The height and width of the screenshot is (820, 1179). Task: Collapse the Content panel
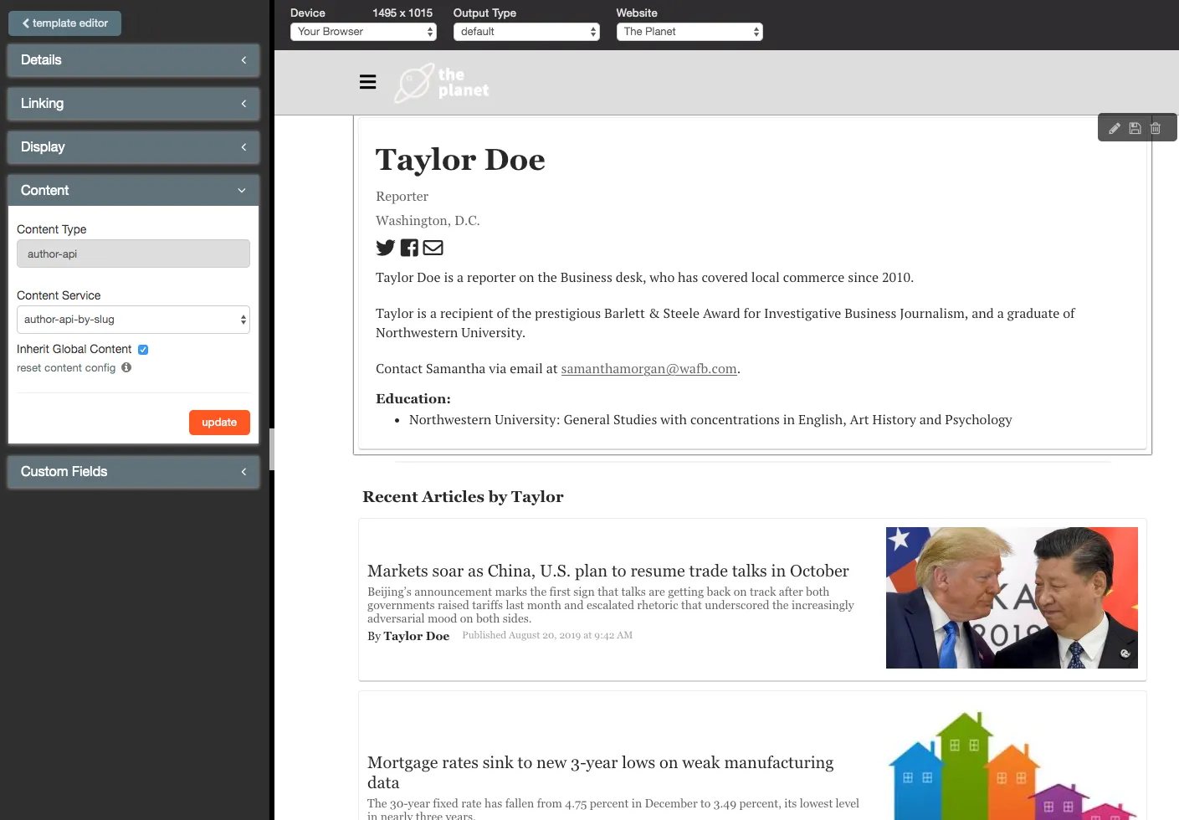[133, 191]
